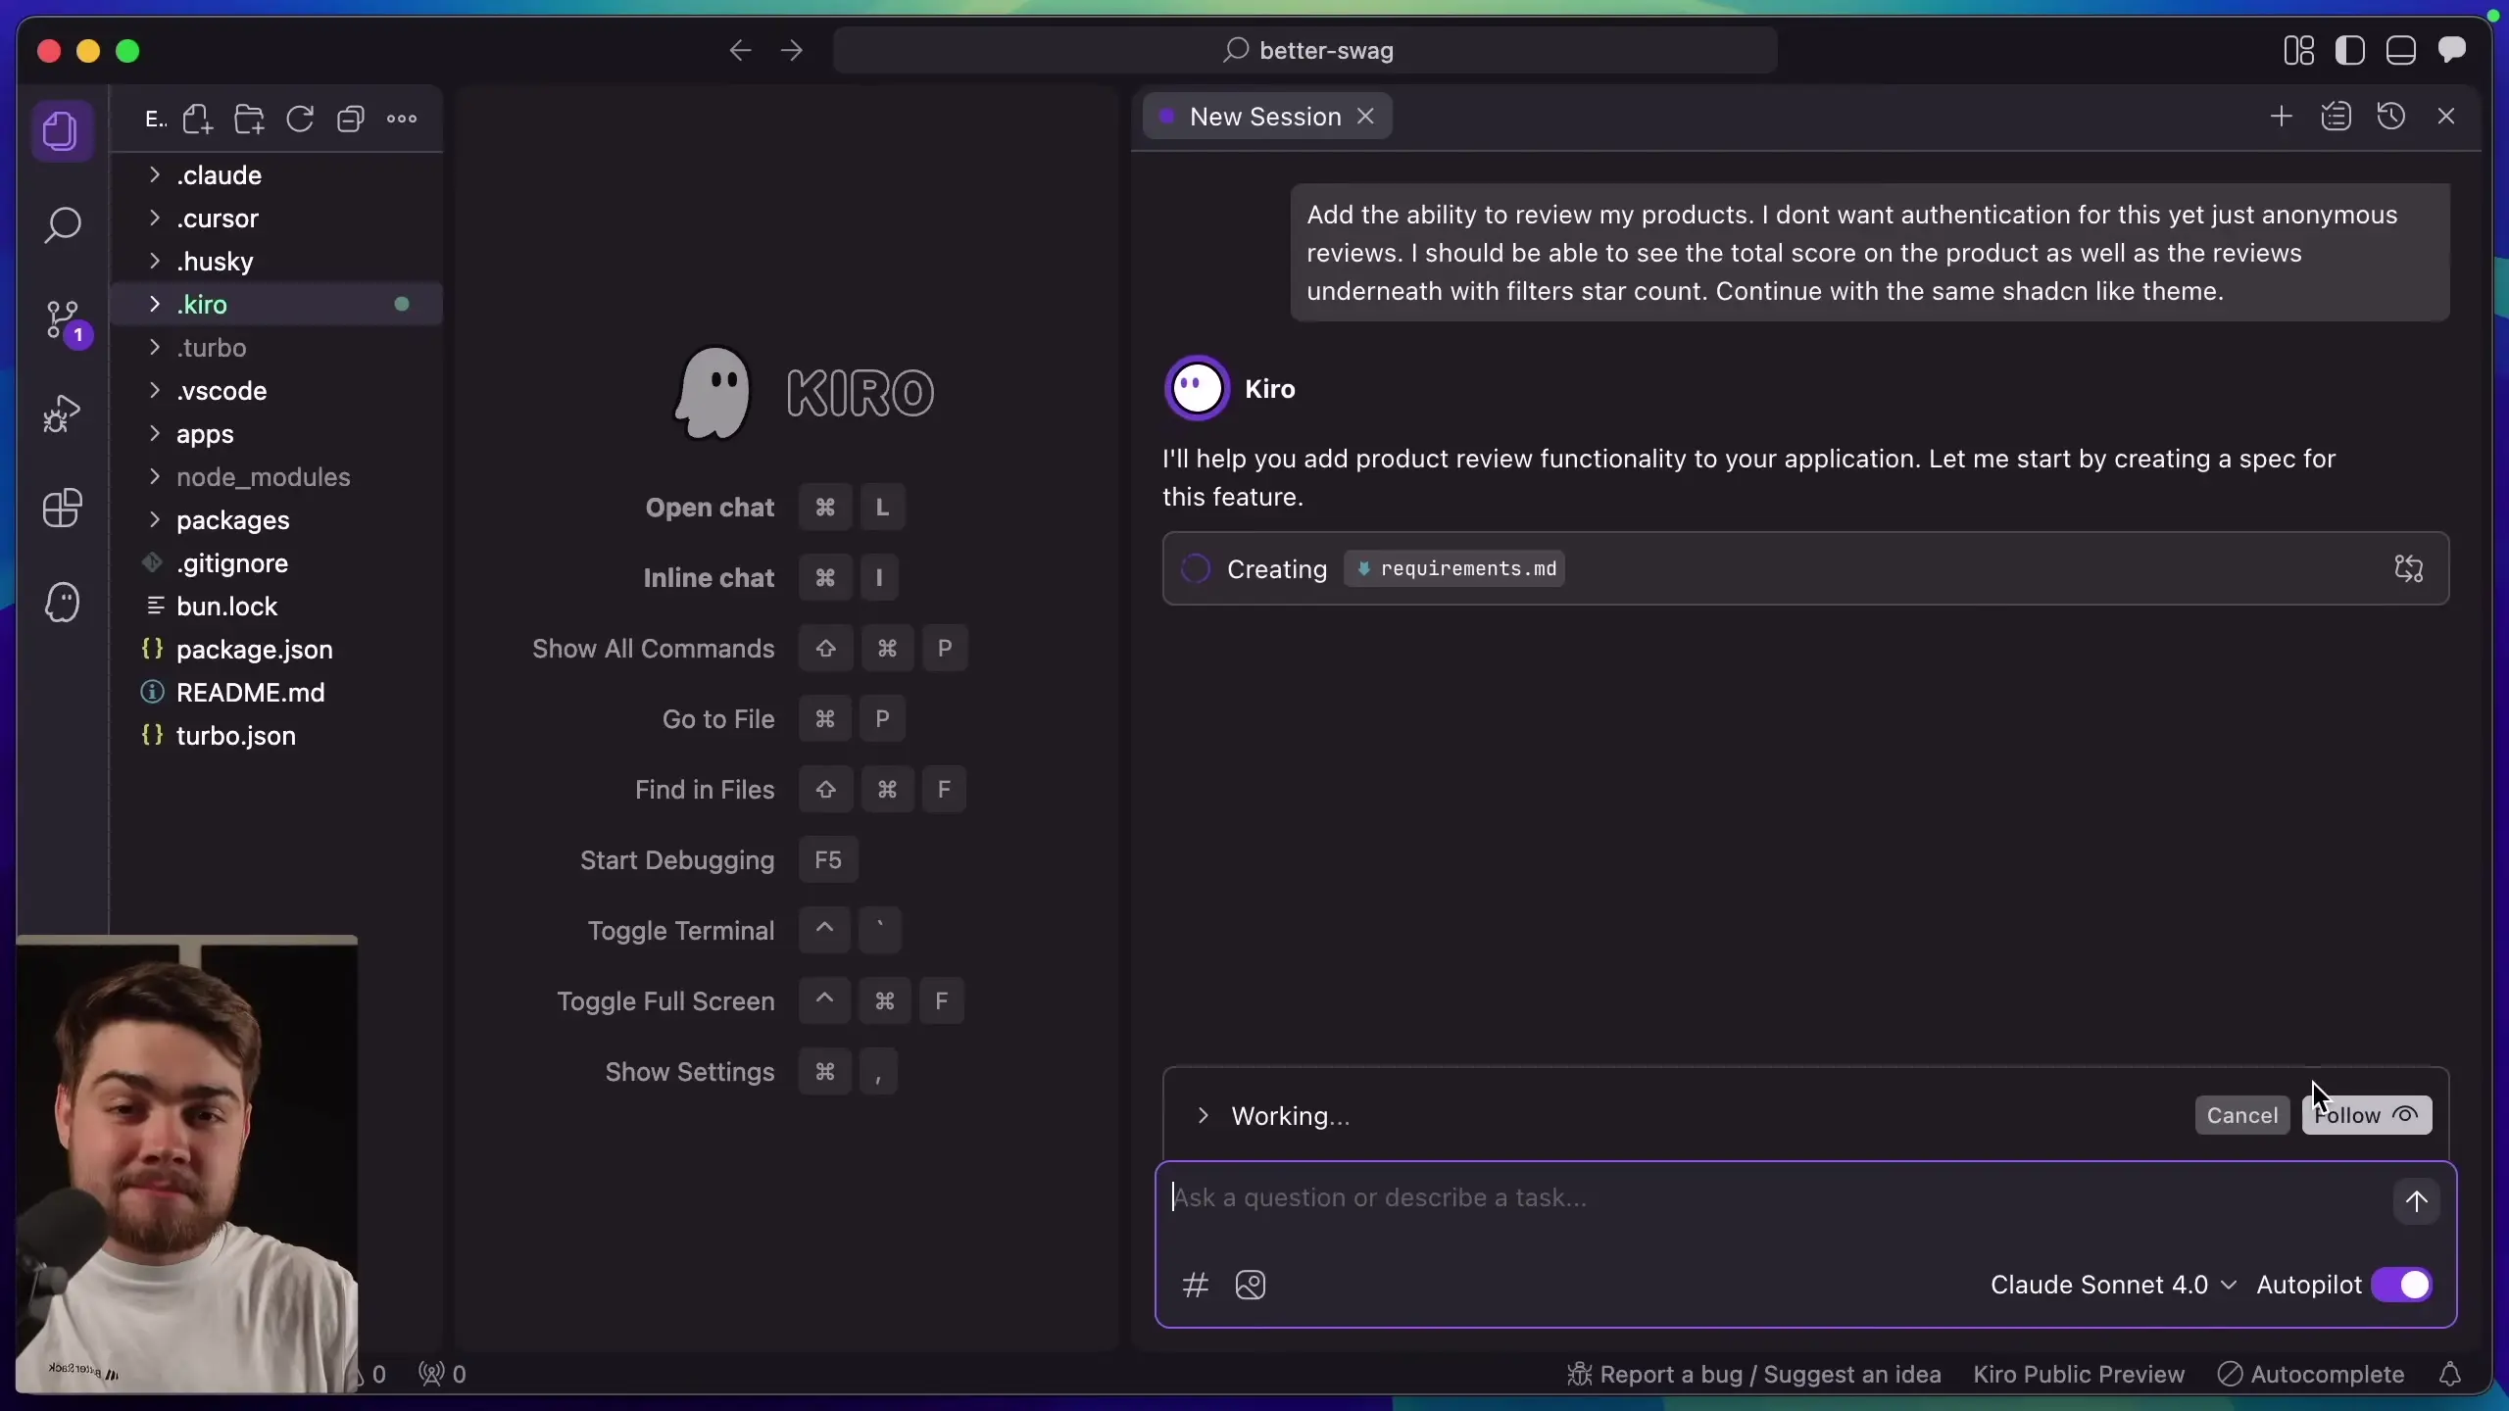The width and height of the screenshot is (2509, 1411).
Task: Click the Kiro avatar in chat
Action: tap(1197, 388)
